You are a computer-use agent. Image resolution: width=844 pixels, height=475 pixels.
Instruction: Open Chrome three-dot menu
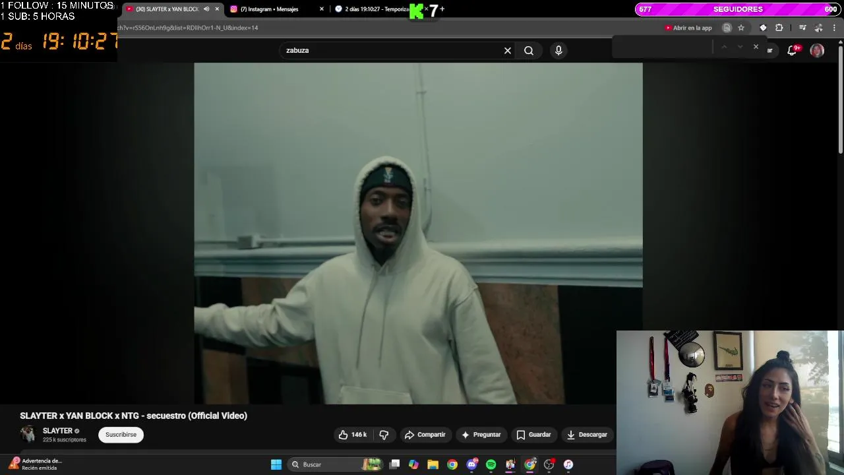click(834, 28)
